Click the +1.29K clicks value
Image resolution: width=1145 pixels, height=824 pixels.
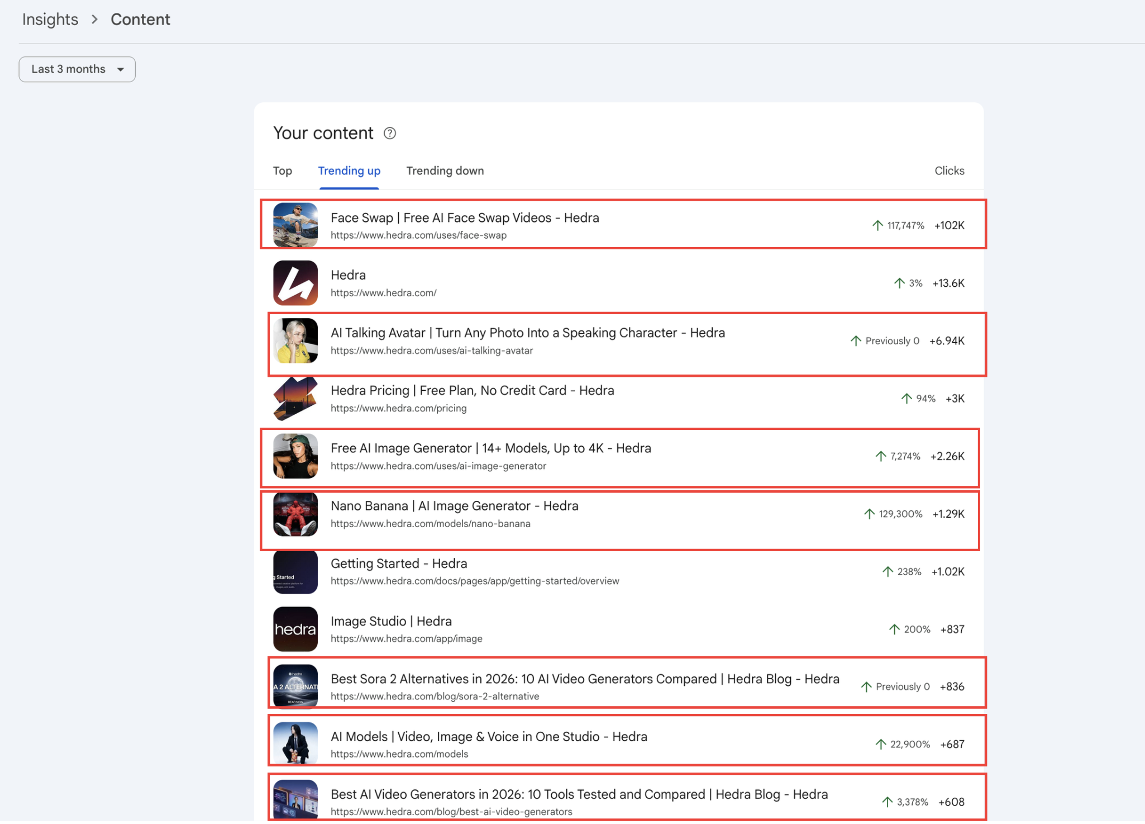pos(948,514)
